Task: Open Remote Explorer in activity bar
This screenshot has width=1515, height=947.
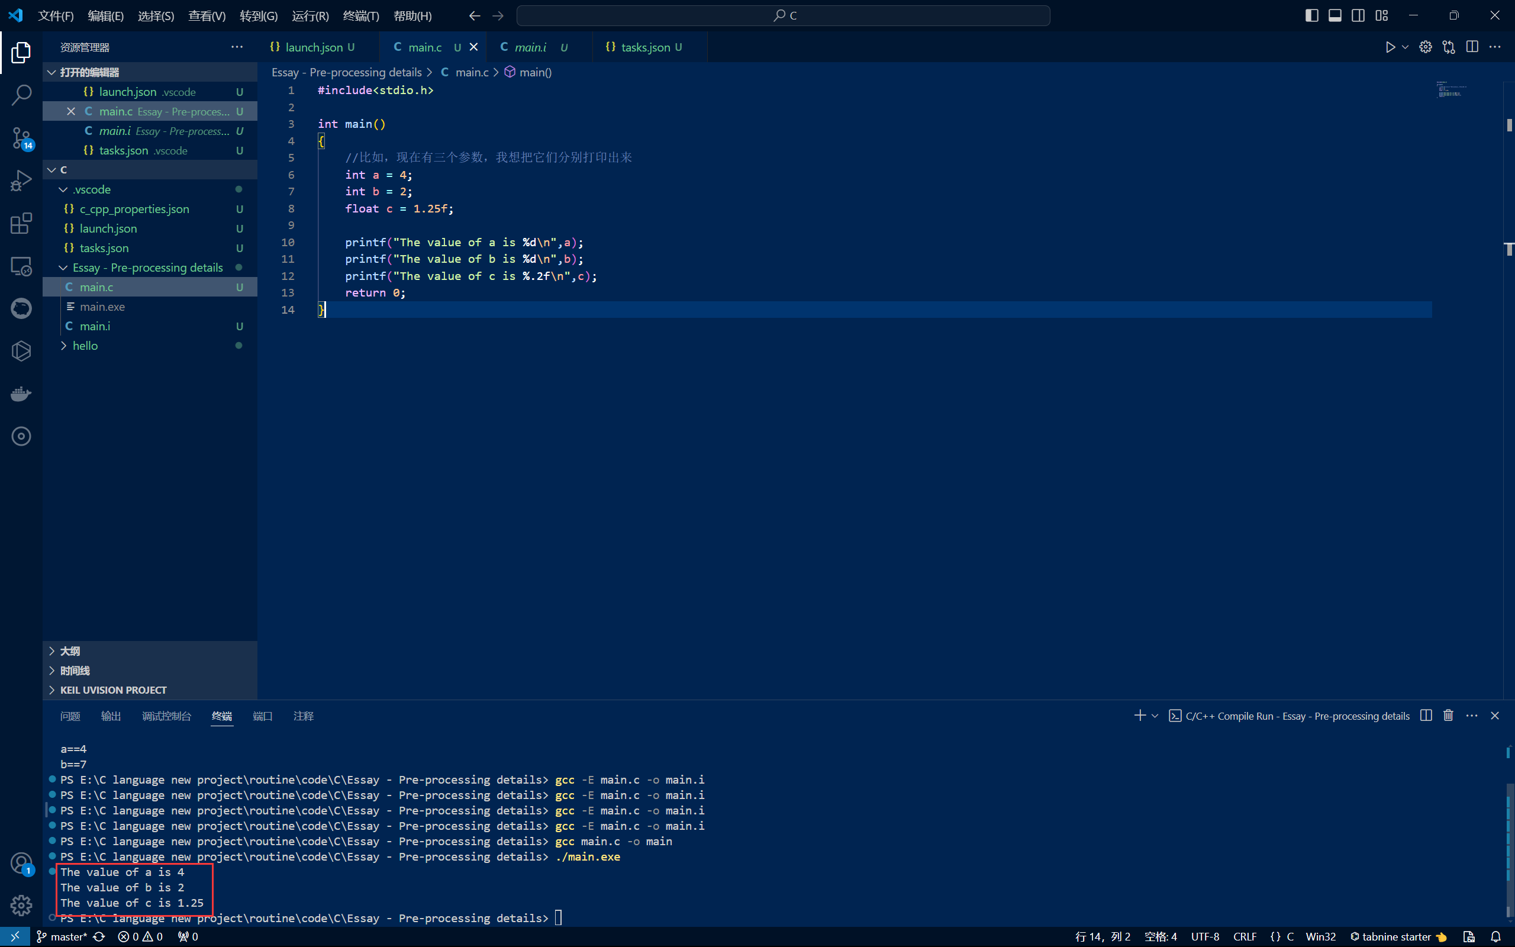Action: 21,266
